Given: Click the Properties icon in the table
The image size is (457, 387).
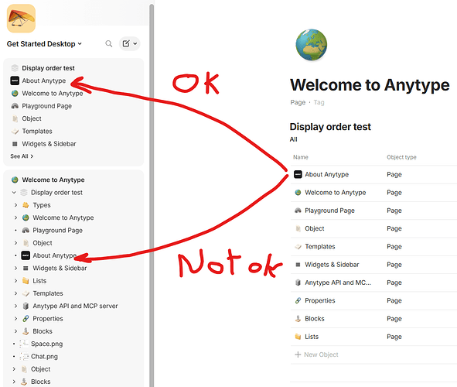Looking at the screenshot, I should [x=298, y=300].
